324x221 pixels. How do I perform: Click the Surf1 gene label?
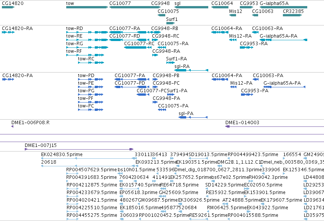click(172, 19)
